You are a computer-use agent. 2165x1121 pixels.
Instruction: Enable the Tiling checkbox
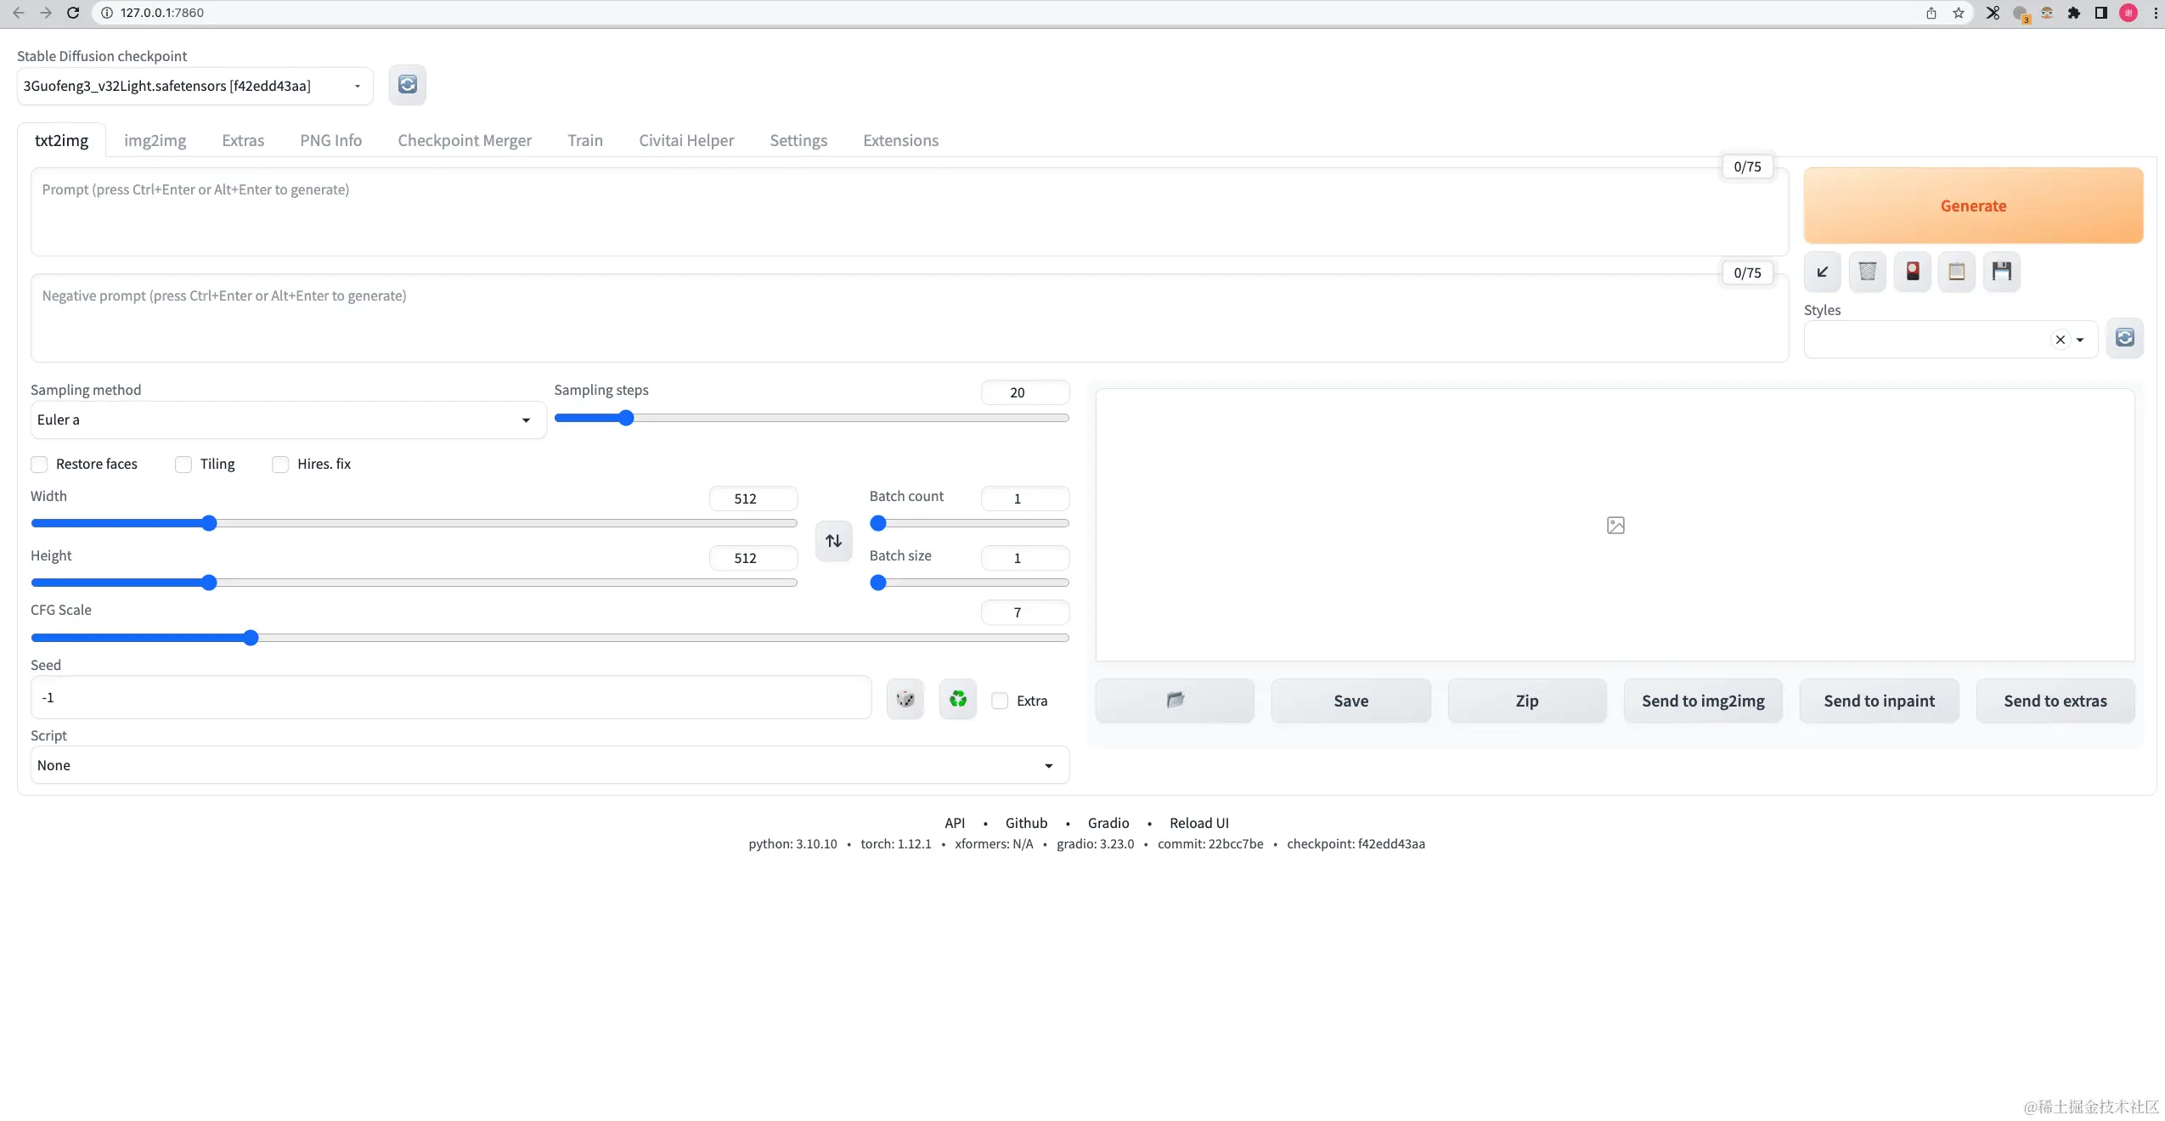tap(183, 465)
